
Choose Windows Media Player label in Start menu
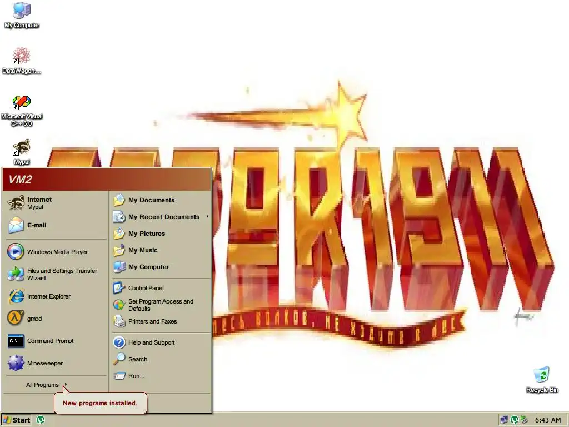(57, 252)
